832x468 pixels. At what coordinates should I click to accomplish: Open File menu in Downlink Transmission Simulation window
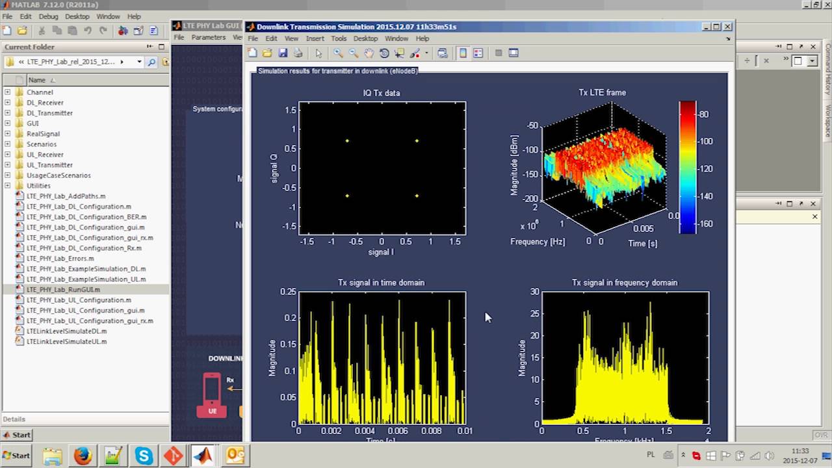pyautogui.click(x=253, y=39)
